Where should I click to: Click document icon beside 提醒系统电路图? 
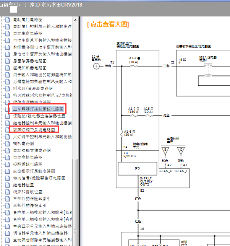pos(7,164)
